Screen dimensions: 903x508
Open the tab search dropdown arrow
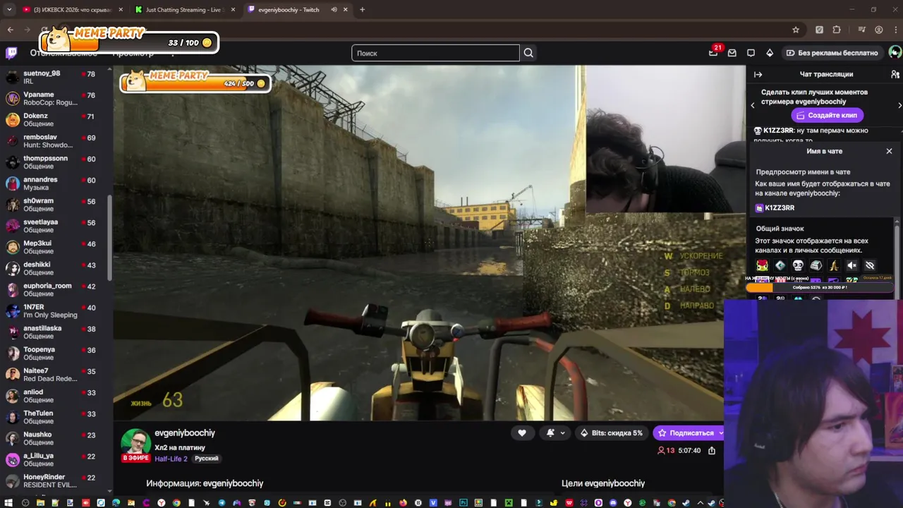[9, 10]
